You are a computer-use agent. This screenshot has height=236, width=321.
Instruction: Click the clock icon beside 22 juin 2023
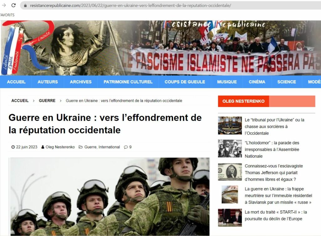click(13, 147)
